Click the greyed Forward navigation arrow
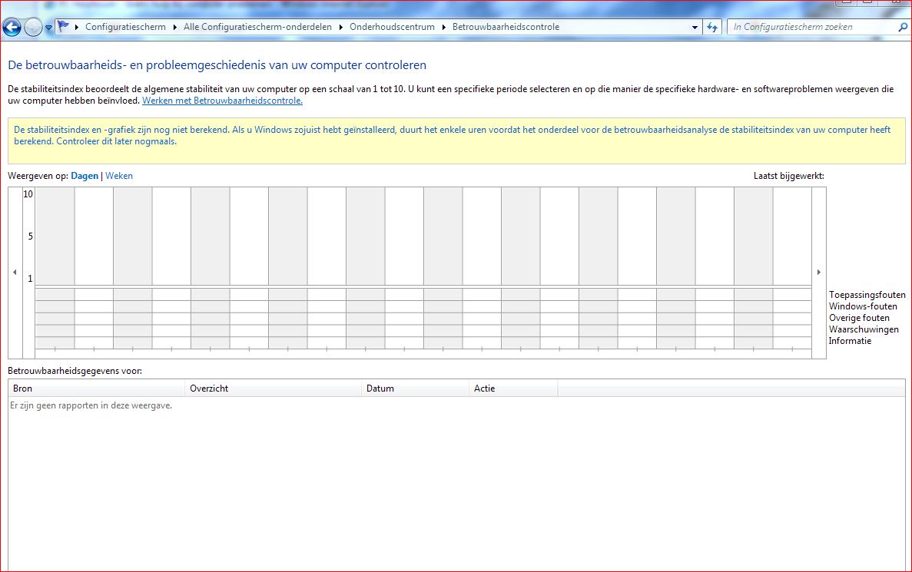 tap(33, 27)
